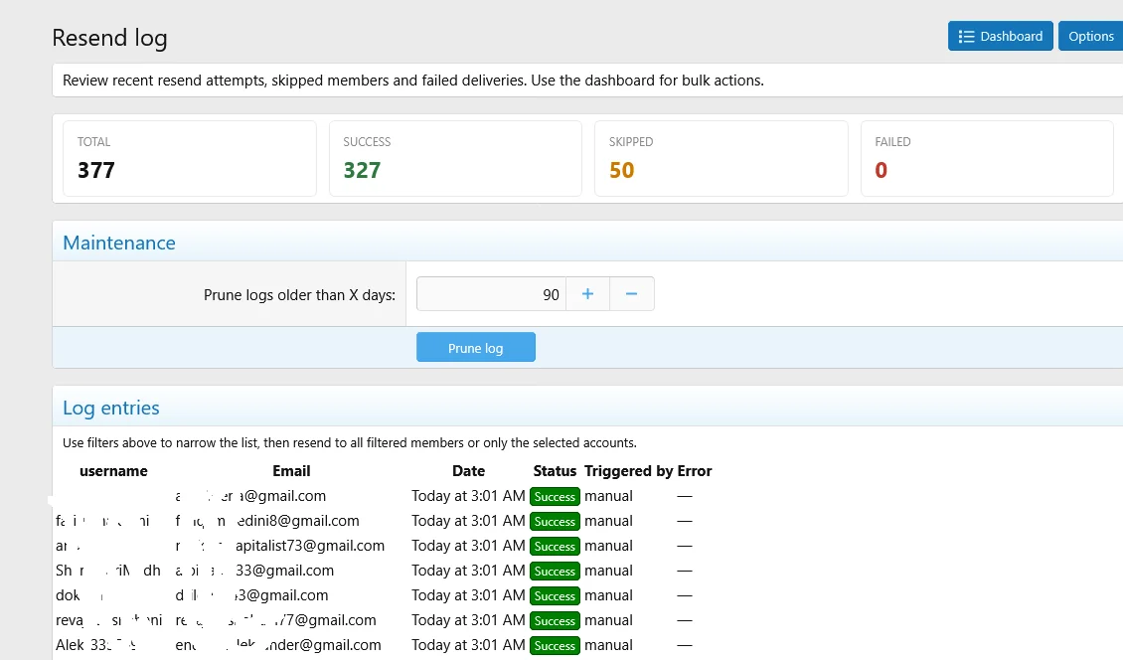Sort by the Date column header
1123x660 pixels.
[468, 471]
